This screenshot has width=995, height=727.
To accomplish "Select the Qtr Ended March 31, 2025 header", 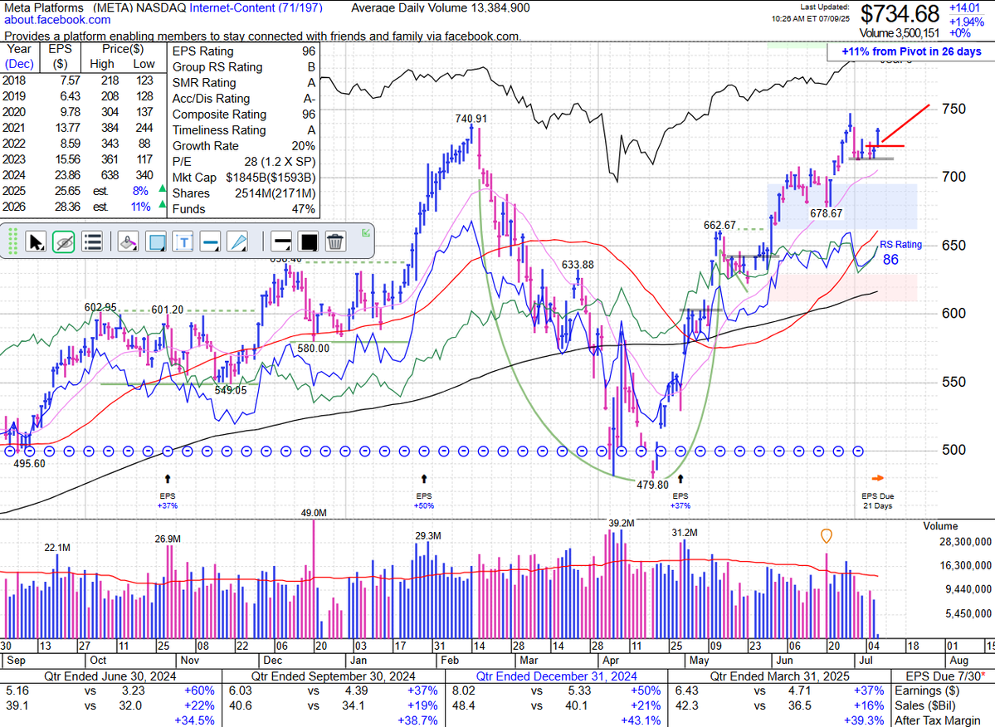I will pyautogui.click(x=779, y=676).
